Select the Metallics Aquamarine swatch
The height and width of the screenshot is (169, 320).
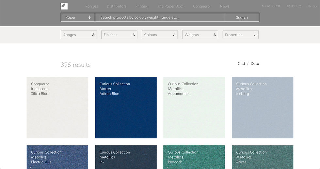point(194,108)
